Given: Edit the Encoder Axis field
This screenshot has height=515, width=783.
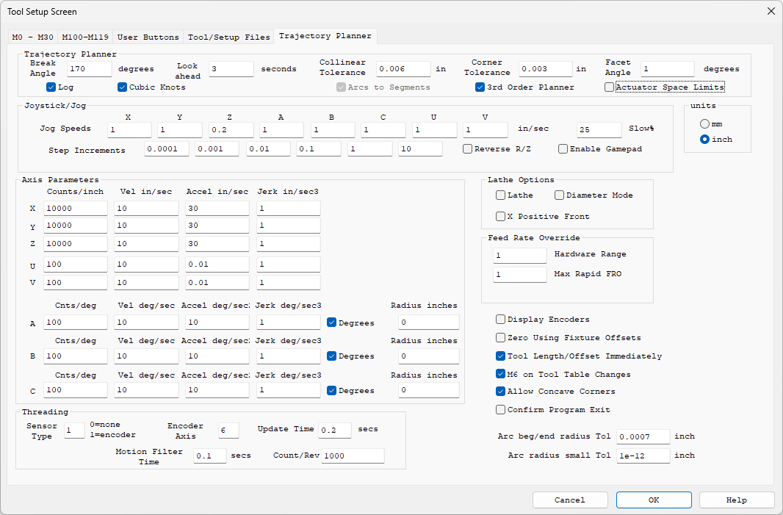Looking at the screenshot, I should (x=228, y=430).
